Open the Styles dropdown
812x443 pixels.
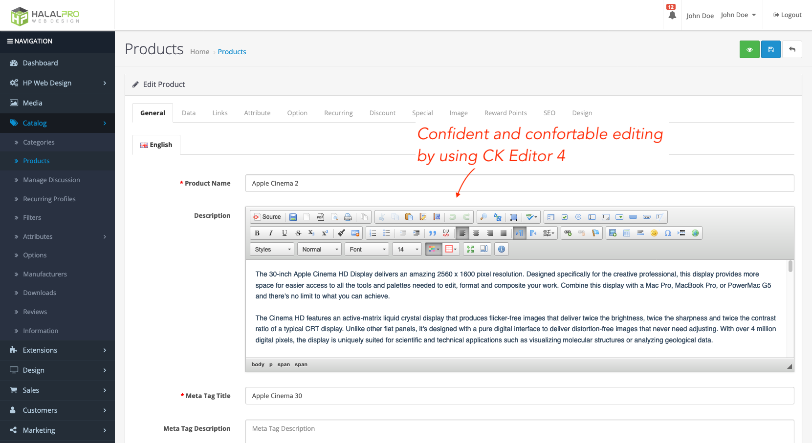[x=272, y=249]
